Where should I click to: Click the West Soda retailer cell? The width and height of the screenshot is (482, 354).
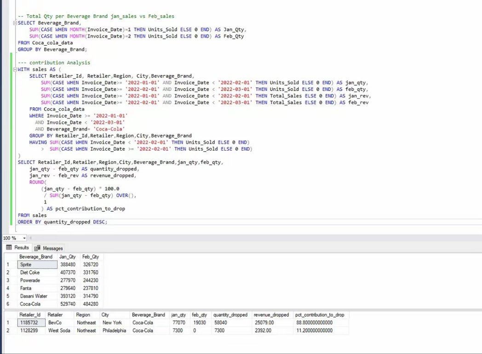click(x=60, y=331)
